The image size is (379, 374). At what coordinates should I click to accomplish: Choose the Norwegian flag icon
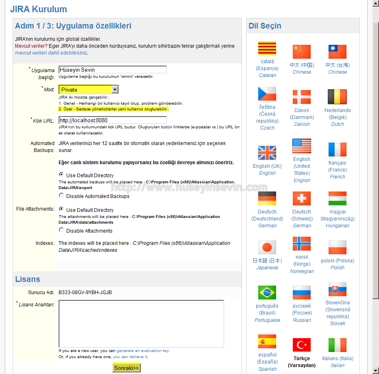302,244
